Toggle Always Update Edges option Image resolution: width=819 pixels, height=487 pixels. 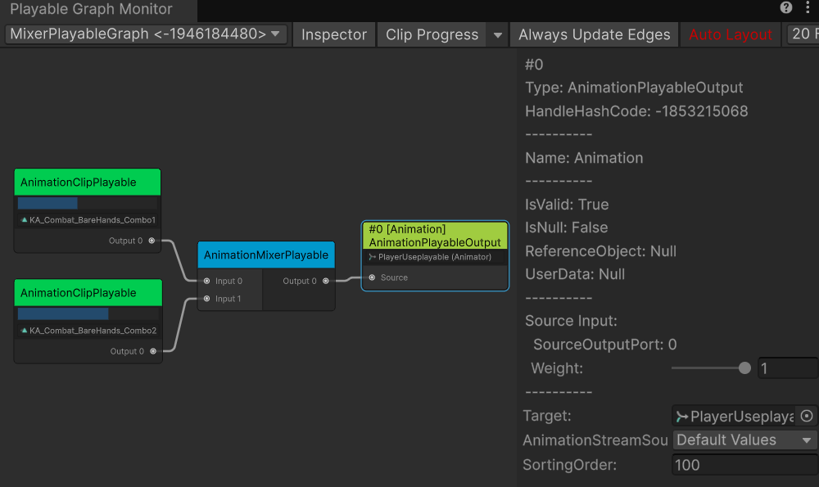(594, 35)
